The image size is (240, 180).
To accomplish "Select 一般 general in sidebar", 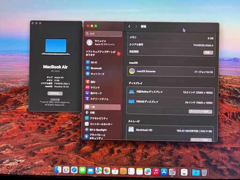I will 102,107.
